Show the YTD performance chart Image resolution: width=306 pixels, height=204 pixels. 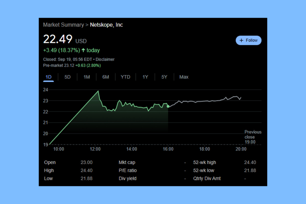125,77
